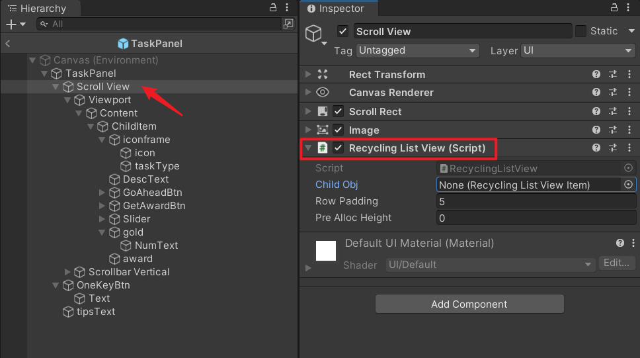Collapse the Scroll View tree node

pyautogui.click(x=56, y=87)
